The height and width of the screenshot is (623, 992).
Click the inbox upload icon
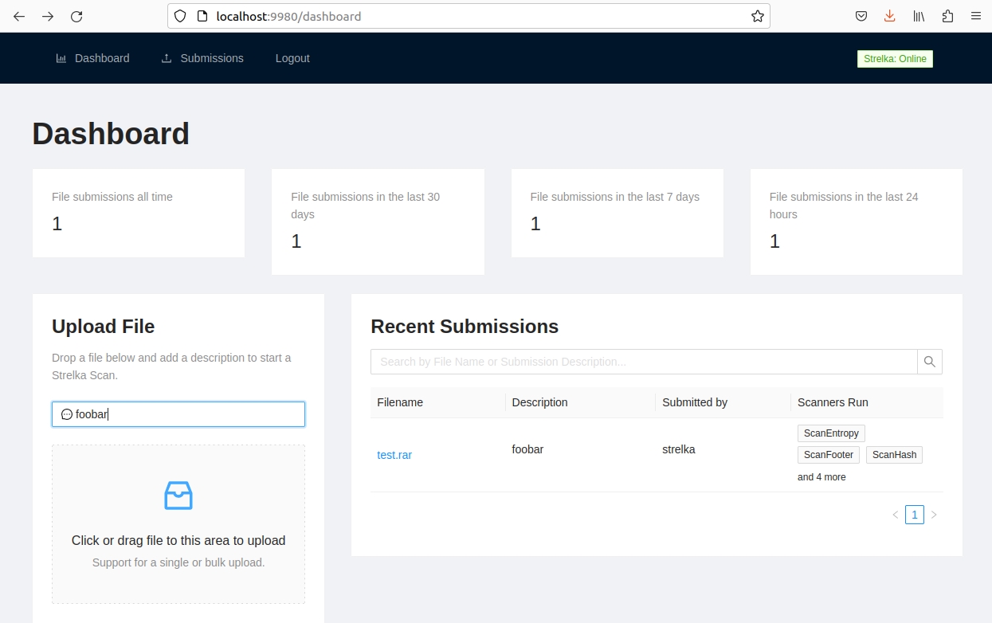[x=178, y=496]
